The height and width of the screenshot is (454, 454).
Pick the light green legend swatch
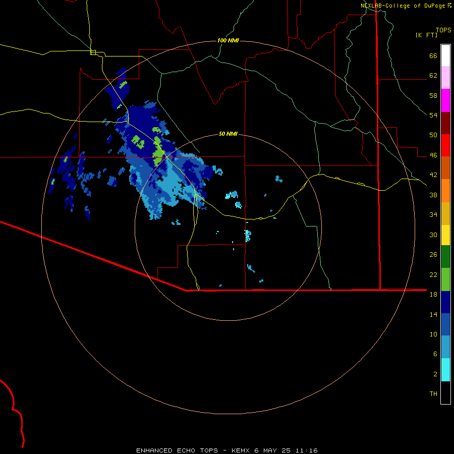pos(445,279)
